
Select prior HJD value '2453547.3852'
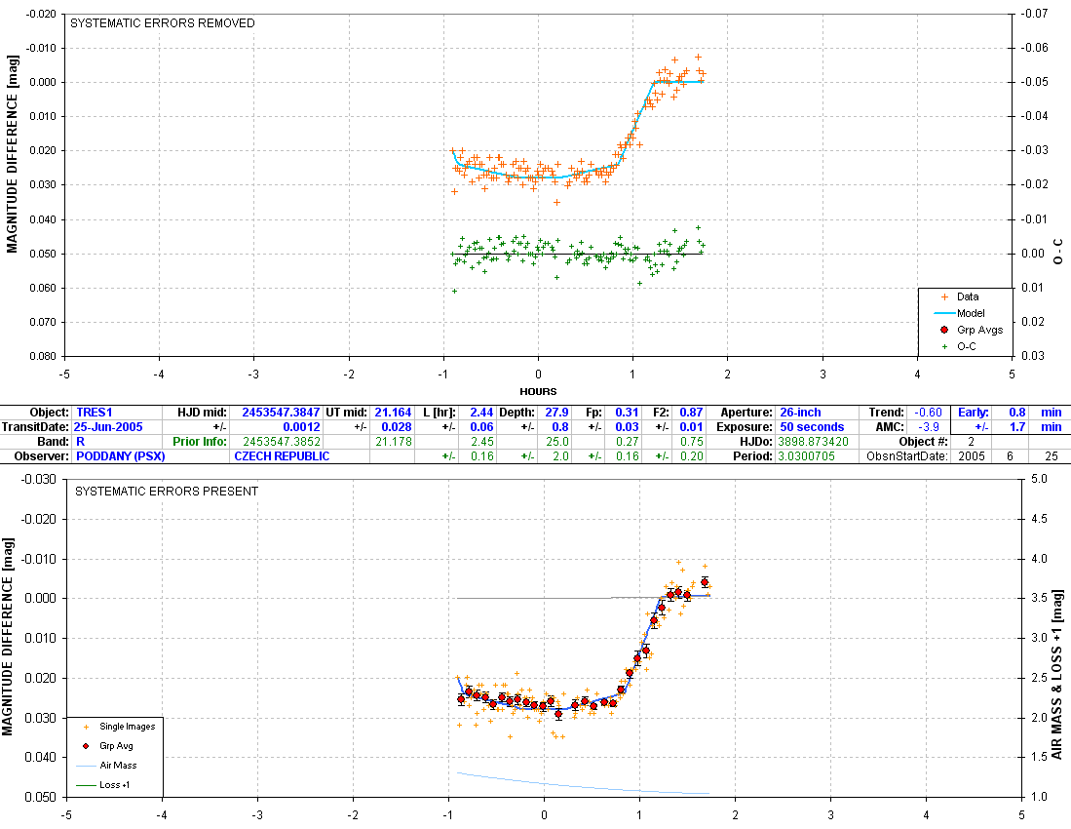click(x=282, y=442)
